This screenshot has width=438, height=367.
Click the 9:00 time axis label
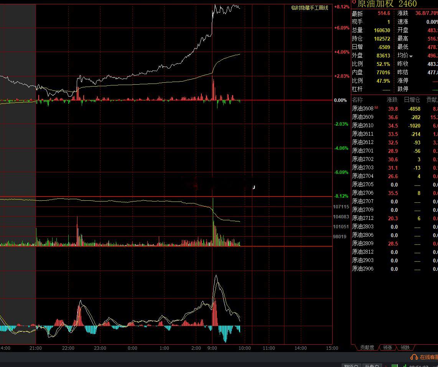(212, 348)
